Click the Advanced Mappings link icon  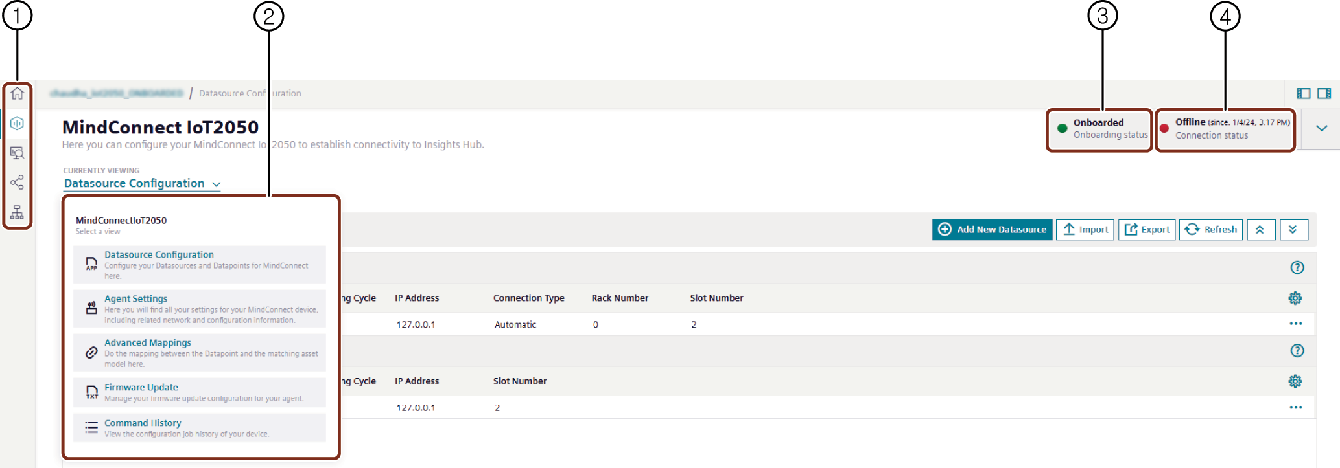(x=91, y=353)
